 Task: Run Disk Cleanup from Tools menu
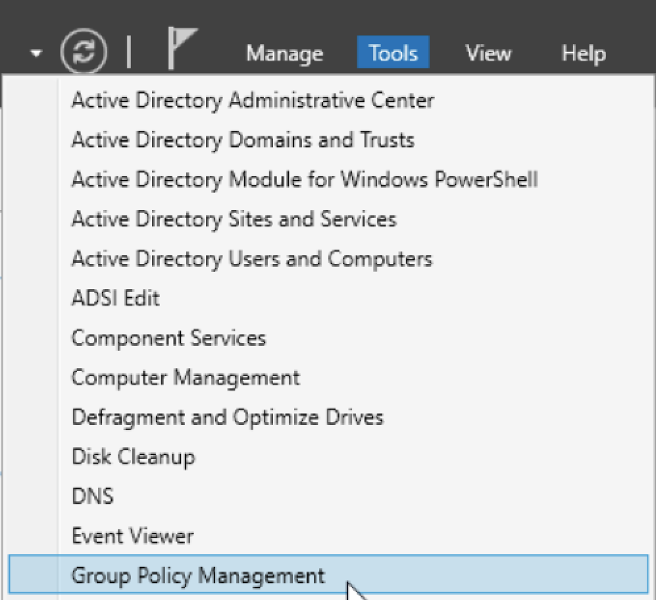click(328, 457)
